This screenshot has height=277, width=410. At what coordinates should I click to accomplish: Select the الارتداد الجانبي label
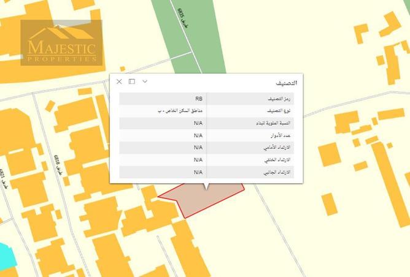coord(277,173)
